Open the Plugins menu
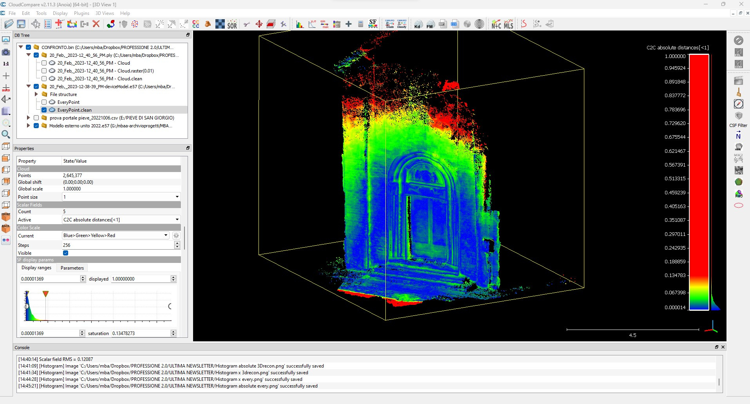 (x=81, y=13)
